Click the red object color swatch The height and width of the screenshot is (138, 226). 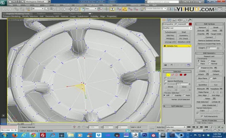[x=190, y=24]
